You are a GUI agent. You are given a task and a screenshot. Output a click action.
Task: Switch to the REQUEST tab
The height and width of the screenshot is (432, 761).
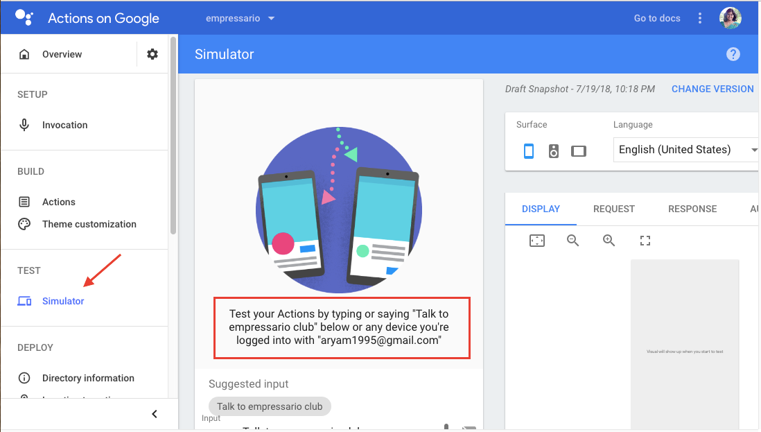click(x=613, y=209)
